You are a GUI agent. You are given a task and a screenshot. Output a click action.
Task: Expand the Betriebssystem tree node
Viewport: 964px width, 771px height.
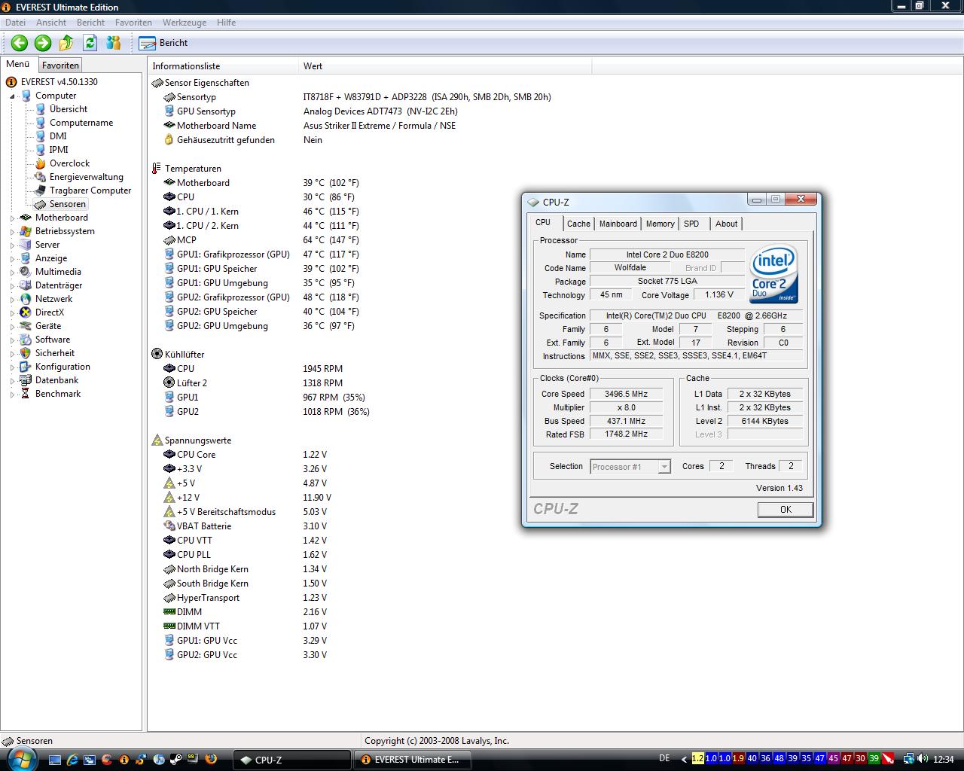[x=12, y=232]
